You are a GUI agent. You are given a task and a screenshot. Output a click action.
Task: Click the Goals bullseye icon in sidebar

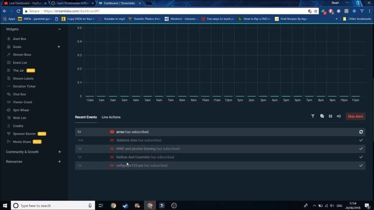(9, 47)
